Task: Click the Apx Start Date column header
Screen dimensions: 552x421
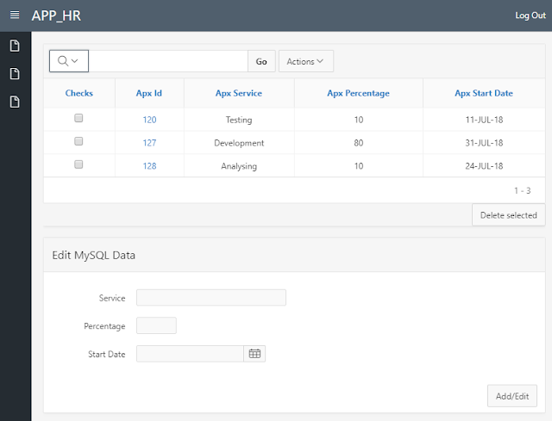Action: point(484,93)
